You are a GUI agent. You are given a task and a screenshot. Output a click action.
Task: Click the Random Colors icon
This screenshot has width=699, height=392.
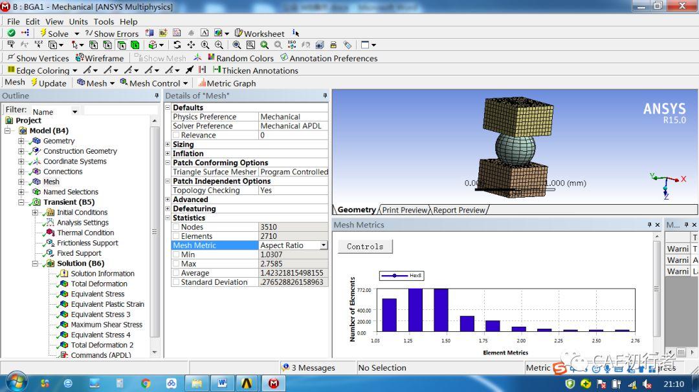coord(211,58)
